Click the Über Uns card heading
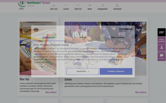The width and height of the screenshot is (166, 103). click(24, 79)
